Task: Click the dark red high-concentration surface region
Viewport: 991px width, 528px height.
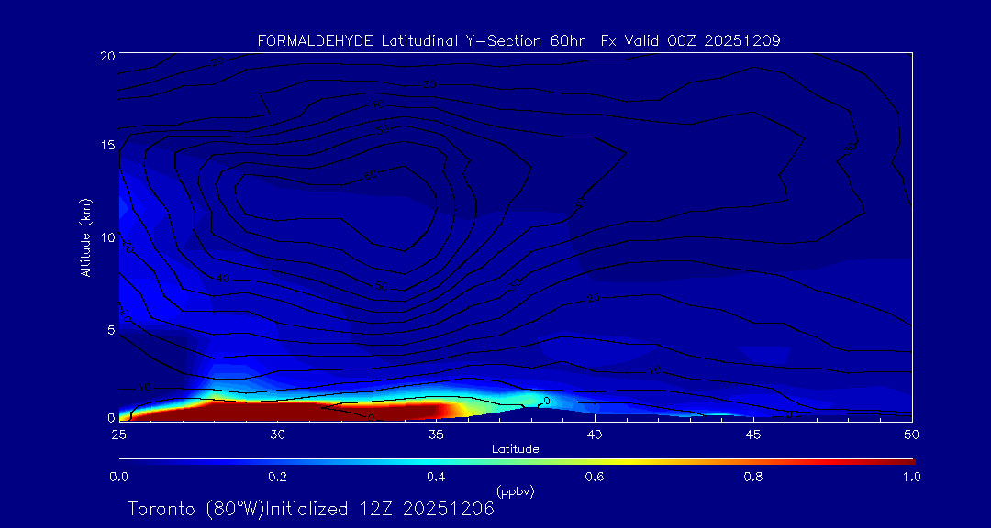Action: click(x=303, y=410)
